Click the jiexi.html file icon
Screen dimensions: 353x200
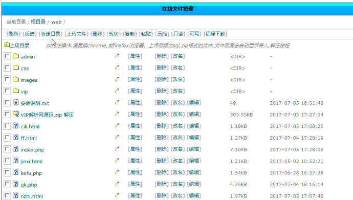[15, 161]
